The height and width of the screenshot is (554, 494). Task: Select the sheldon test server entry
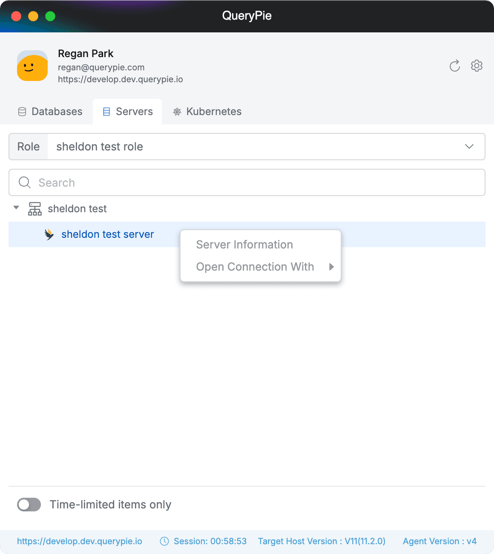tap(107, 234)
